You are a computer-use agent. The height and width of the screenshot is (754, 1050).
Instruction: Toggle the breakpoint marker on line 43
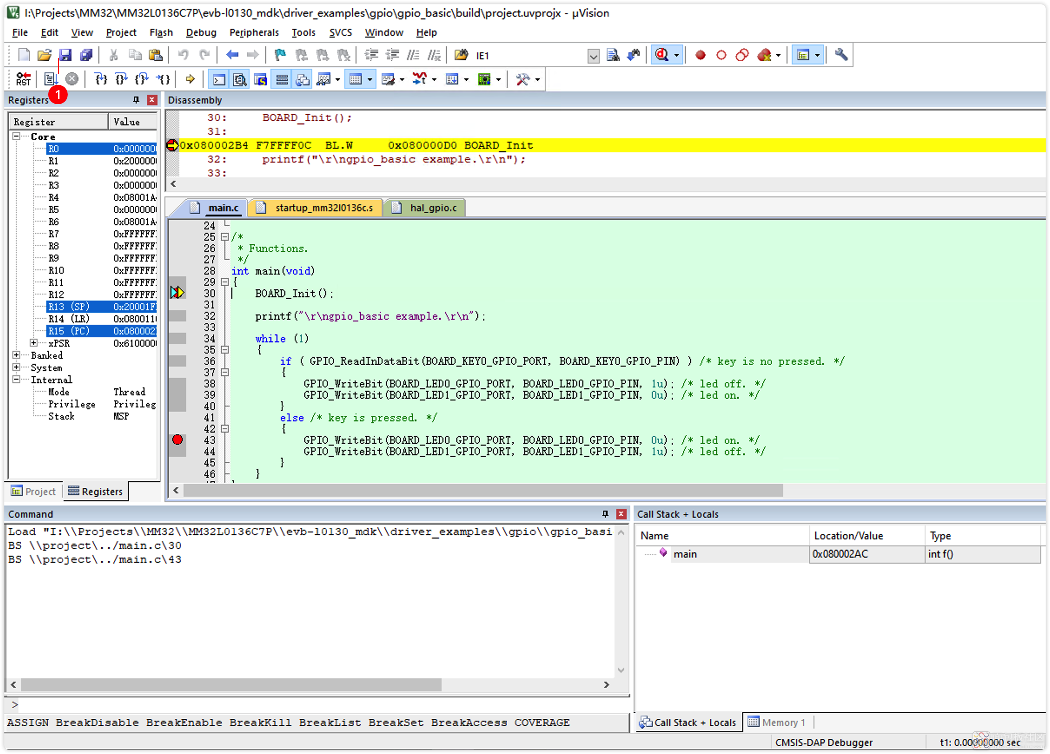pos(177,440)
